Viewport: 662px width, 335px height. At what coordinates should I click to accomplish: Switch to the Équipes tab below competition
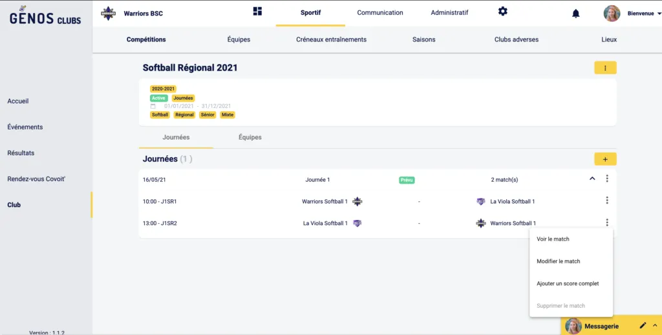(250, 138)
